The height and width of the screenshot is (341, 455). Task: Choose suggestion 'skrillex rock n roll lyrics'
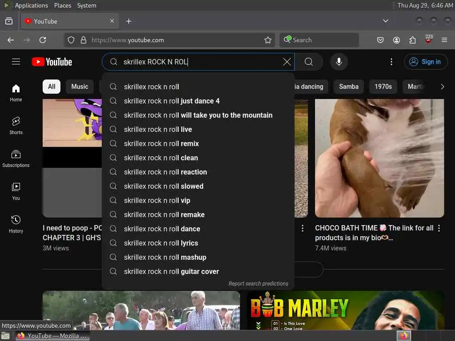pos(199,243)
